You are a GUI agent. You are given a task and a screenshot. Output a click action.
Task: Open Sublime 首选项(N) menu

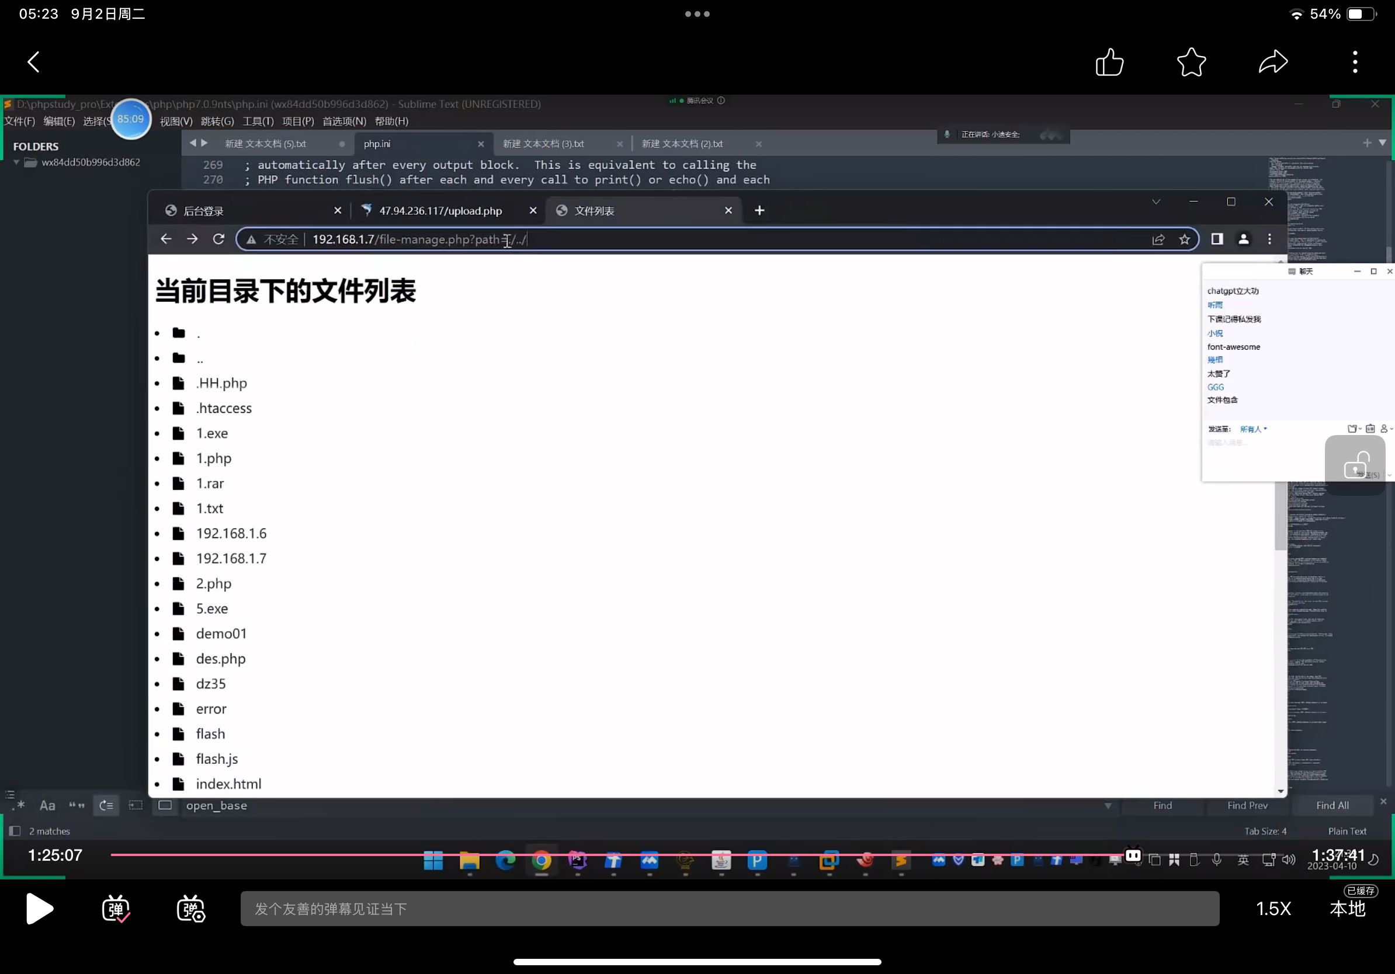click(x=344, y=121)
